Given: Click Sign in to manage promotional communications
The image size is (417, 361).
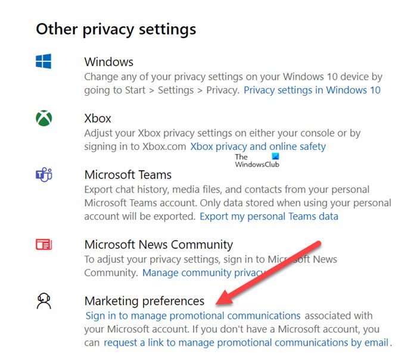Looking at the screenshot, I should coord(193,316).
